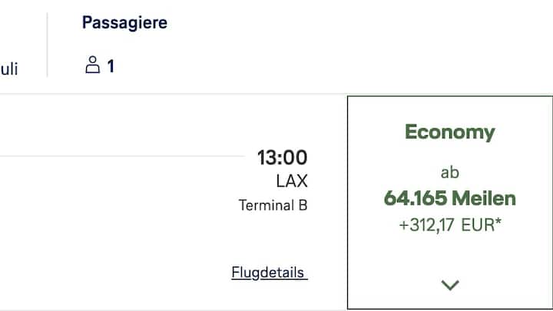Click the Terminal B label
The width and height of the screenshot is (553, 311).
(273, 205)
